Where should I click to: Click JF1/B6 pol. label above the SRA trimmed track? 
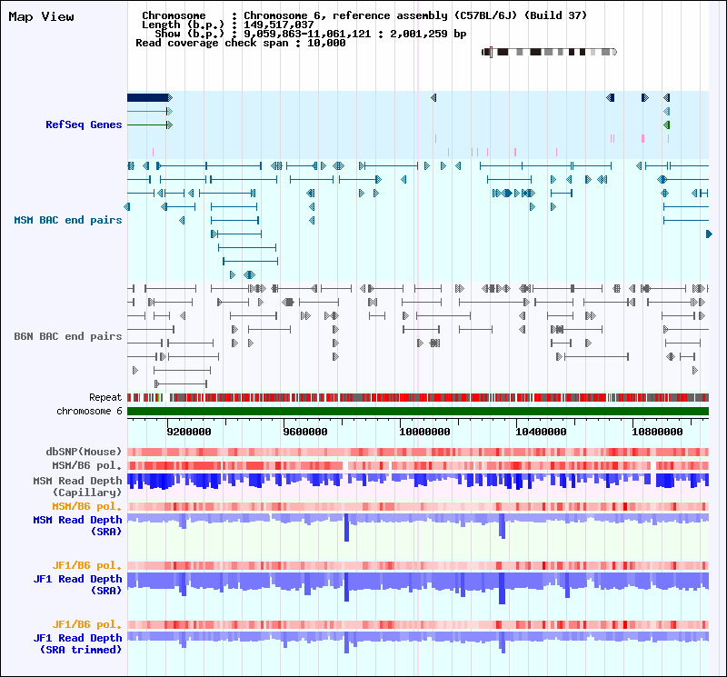[86, 624]
